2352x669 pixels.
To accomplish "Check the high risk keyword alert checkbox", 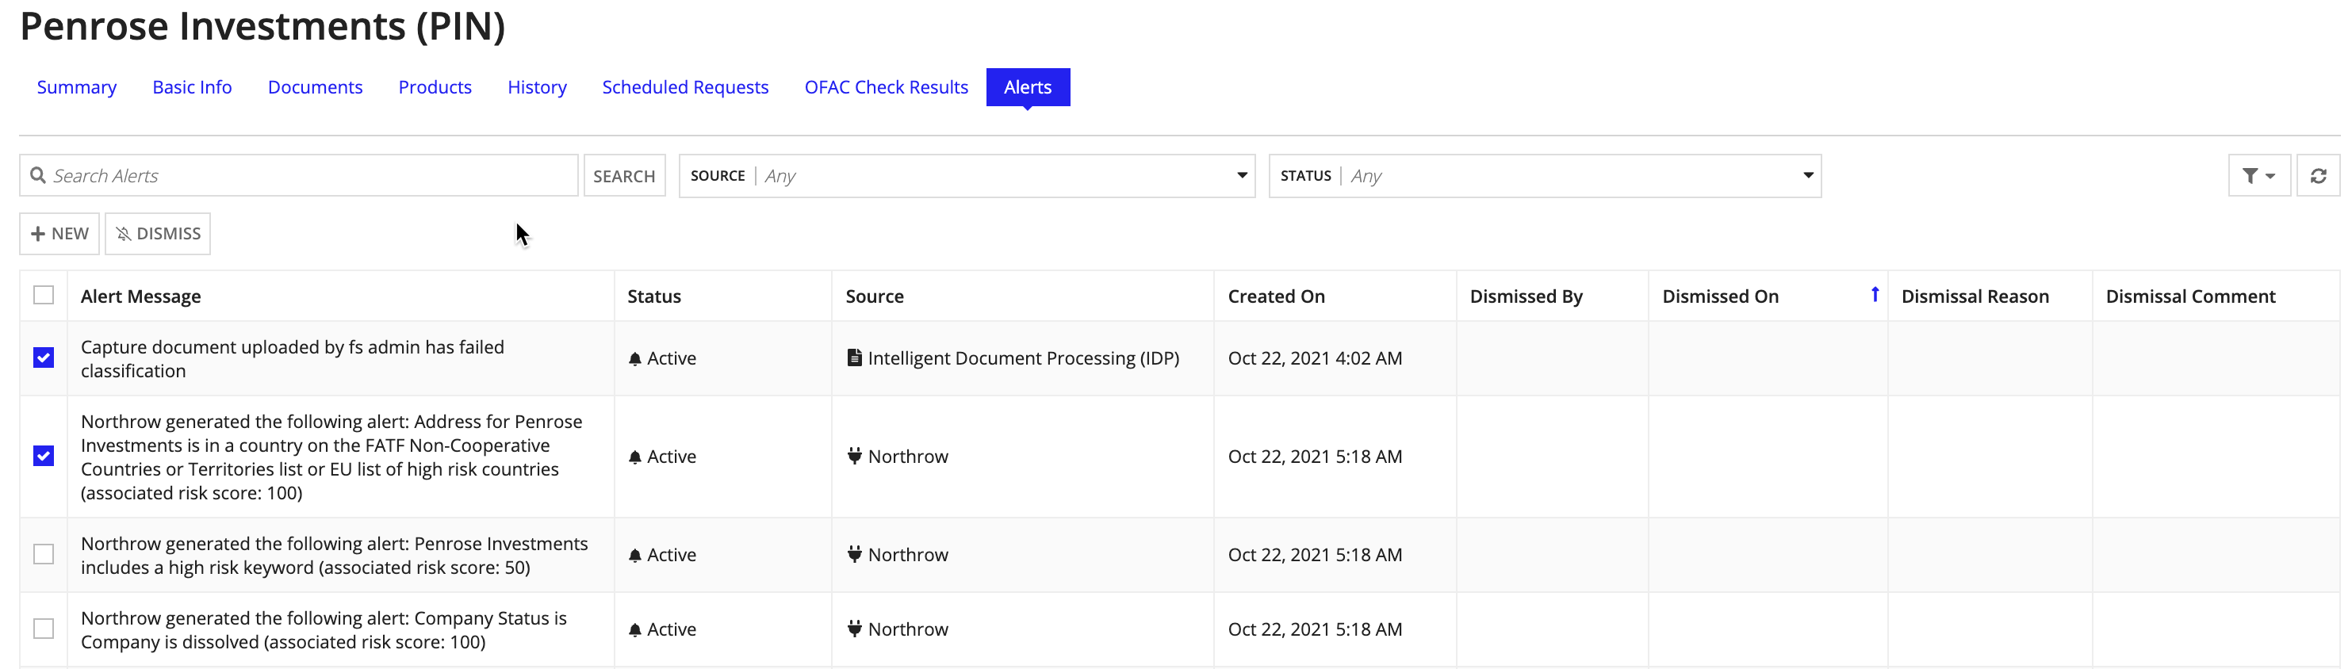I will pyautogui.click(x=43, y=554).
